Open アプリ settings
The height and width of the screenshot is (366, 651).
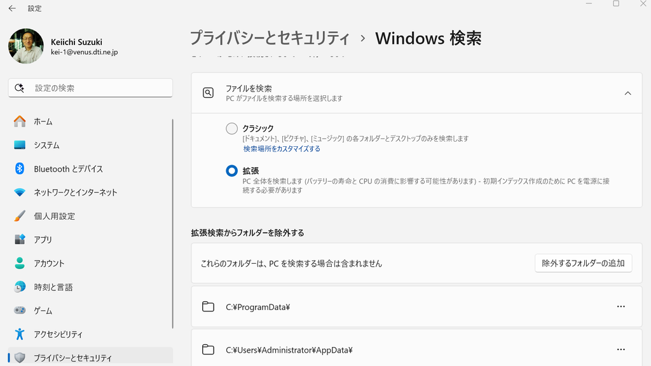point(90,240)
